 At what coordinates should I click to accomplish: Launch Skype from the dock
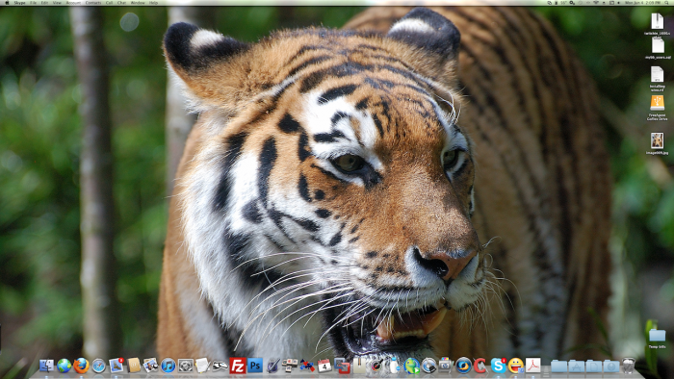pyautogui.click(x=498, y=366)
